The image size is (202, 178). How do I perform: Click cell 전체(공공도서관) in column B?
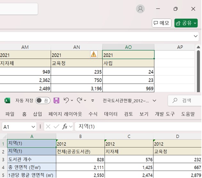tap(80, 151)
